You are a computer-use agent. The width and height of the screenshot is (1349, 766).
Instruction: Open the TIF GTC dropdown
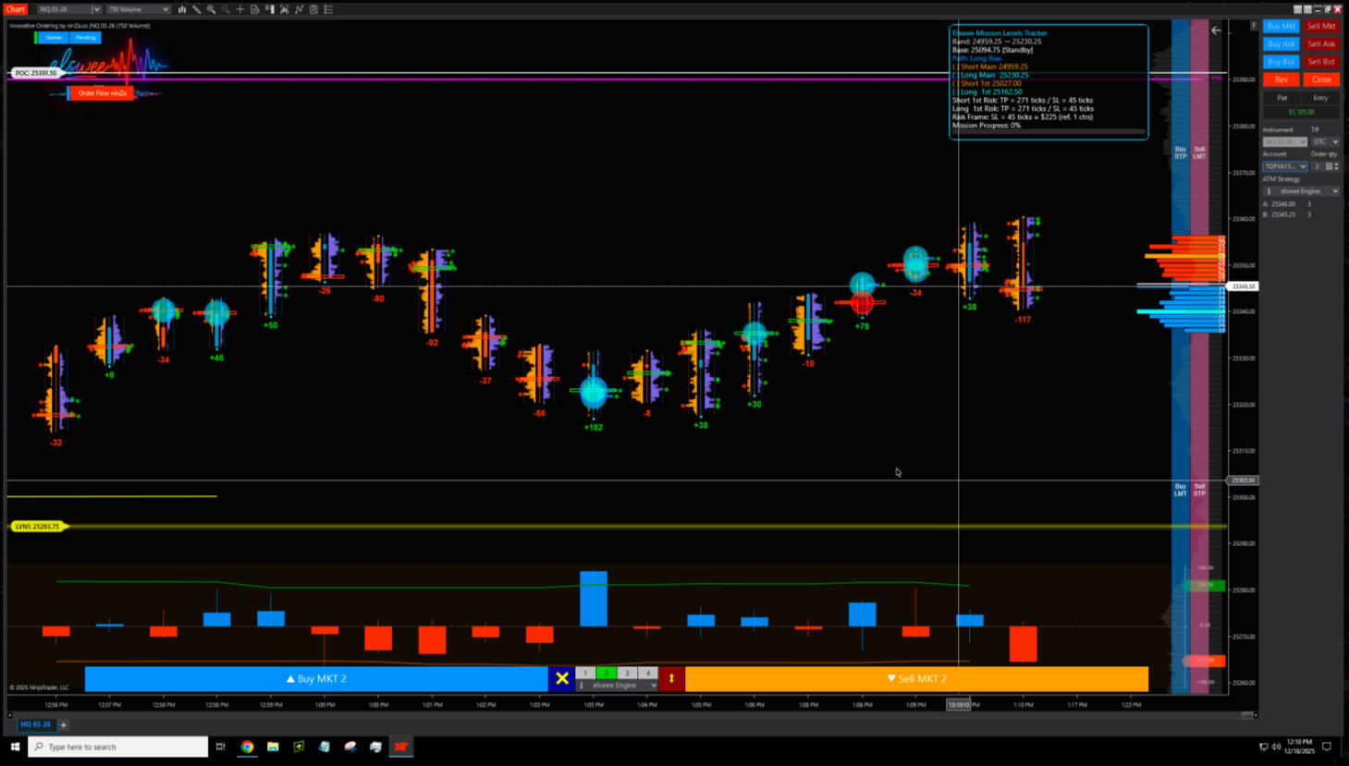tap(1327, 141)
